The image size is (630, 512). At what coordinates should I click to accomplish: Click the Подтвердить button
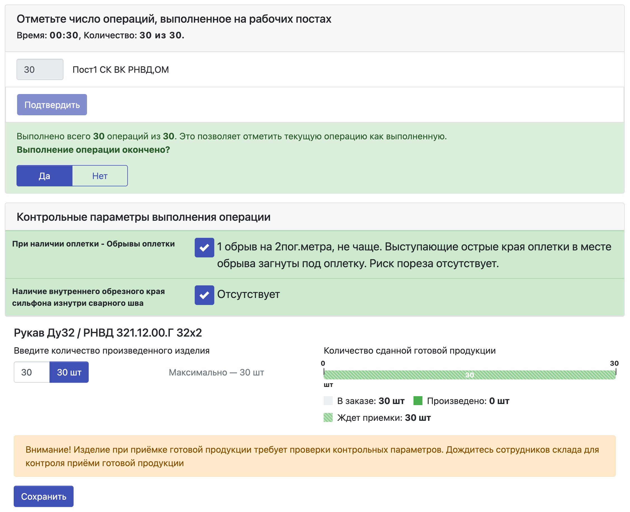click(52, 105)
